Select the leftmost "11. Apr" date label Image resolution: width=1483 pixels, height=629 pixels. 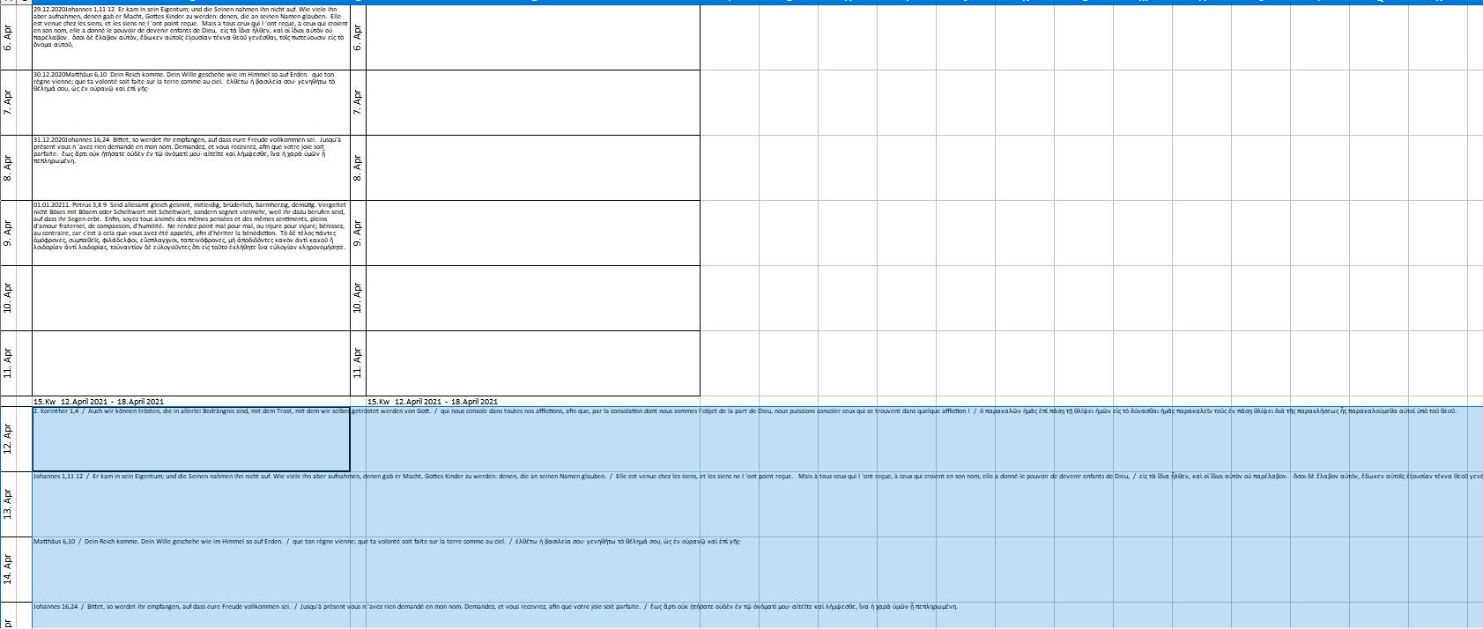9,363
